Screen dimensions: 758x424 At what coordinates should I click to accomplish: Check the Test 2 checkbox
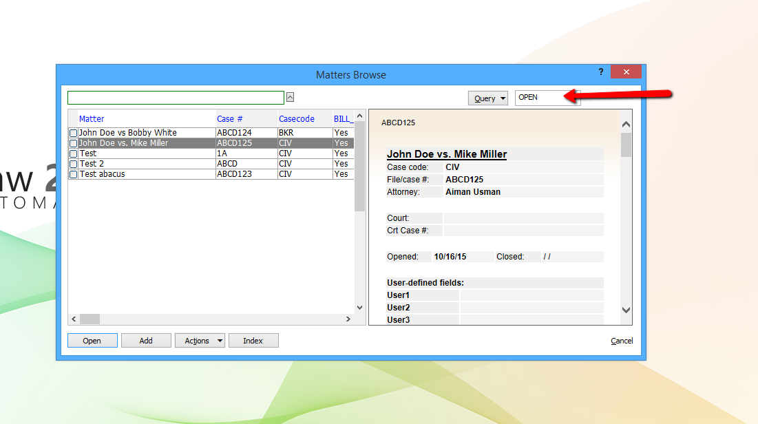(73, 164)
